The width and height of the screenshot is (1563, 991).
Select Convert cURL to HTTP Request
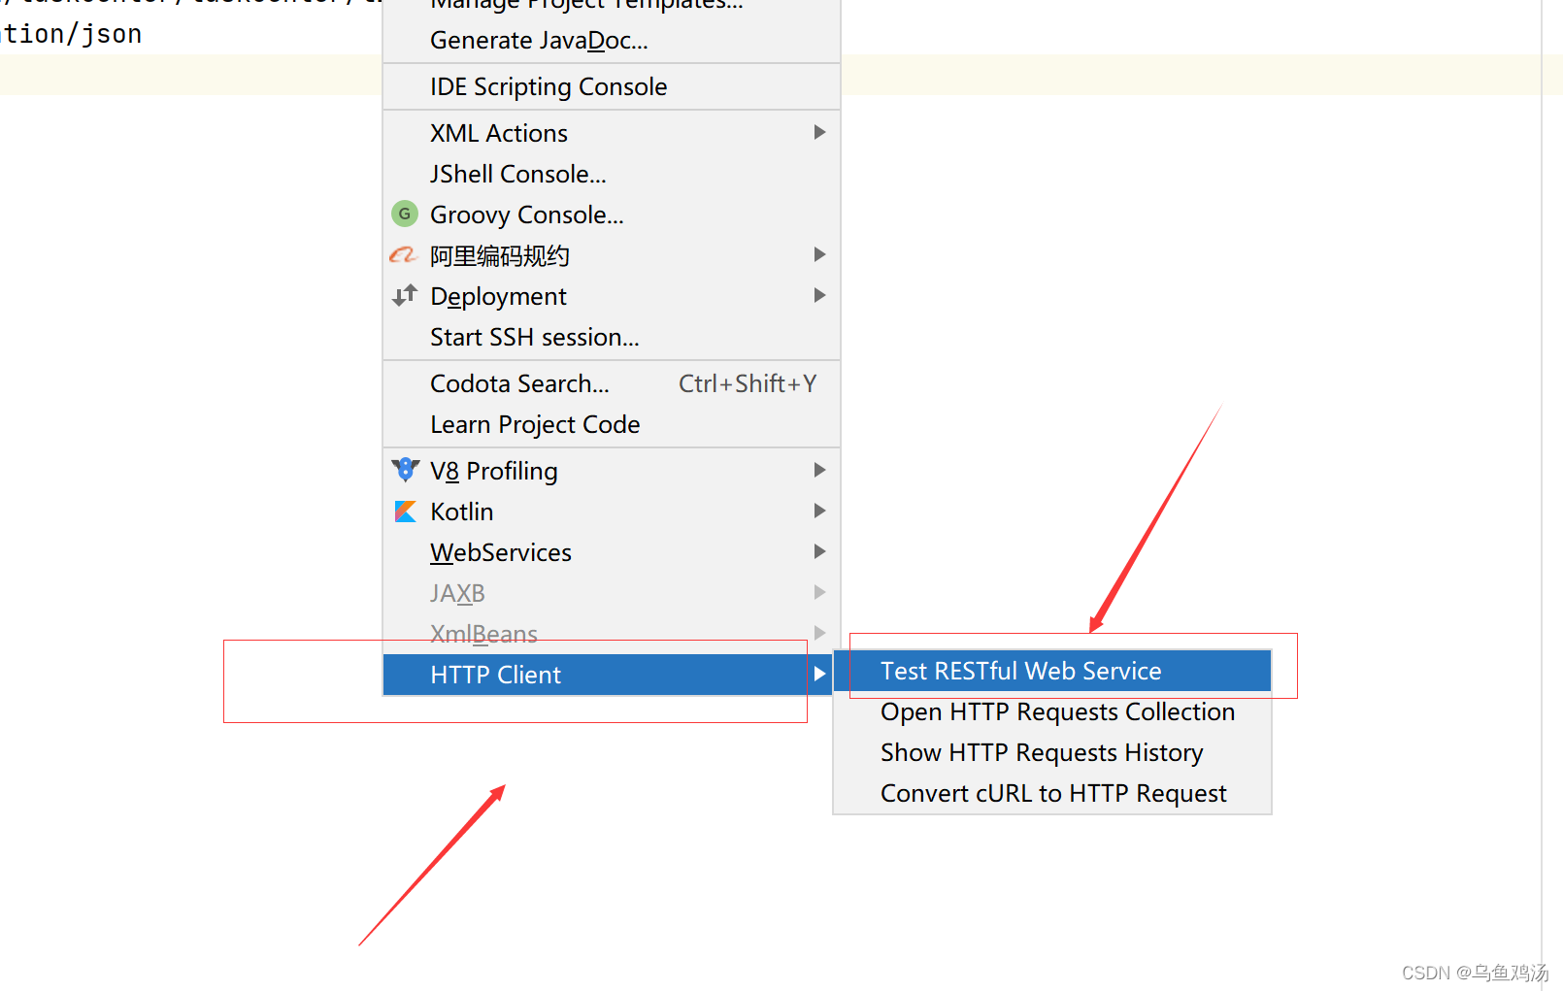[x=1052, y=793]
